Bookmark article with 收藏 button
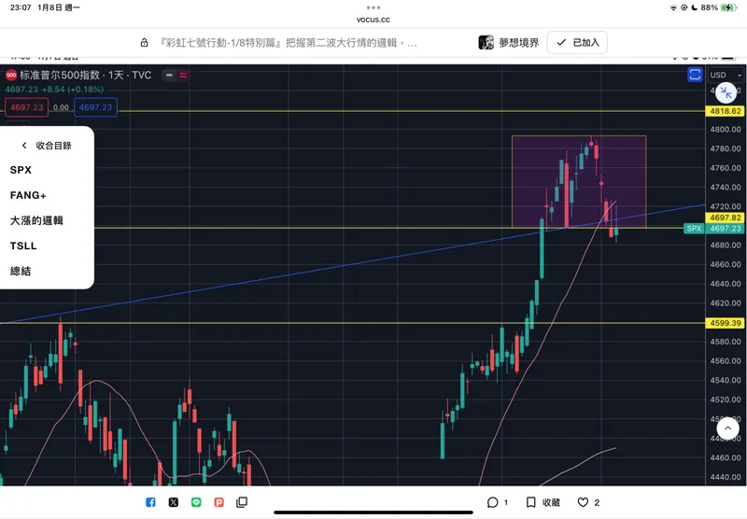This screenshot has height=519, width=747. point(543,502)
